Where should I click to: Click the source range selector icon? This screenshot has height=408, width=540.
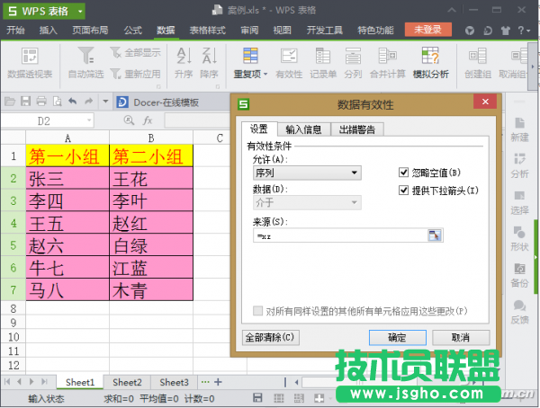point(436,235)
